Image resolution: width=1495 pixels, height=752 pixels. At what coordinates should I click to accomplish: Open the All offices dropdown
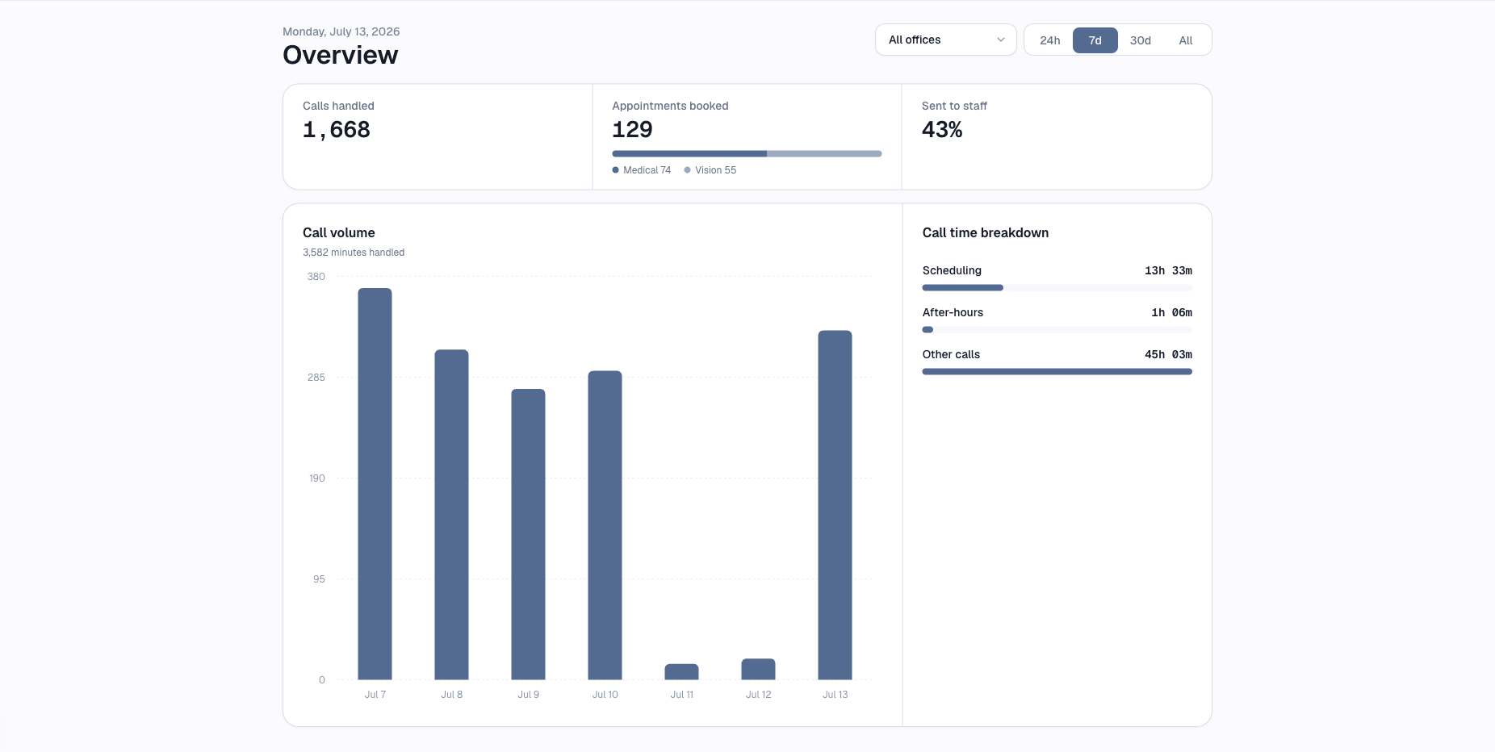click(x=945, y=40)
